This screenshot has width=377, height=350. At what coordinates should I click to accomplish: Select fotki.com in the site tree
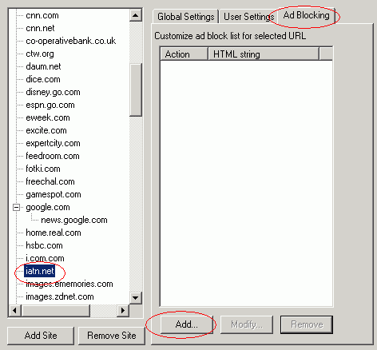click(43, 169)
